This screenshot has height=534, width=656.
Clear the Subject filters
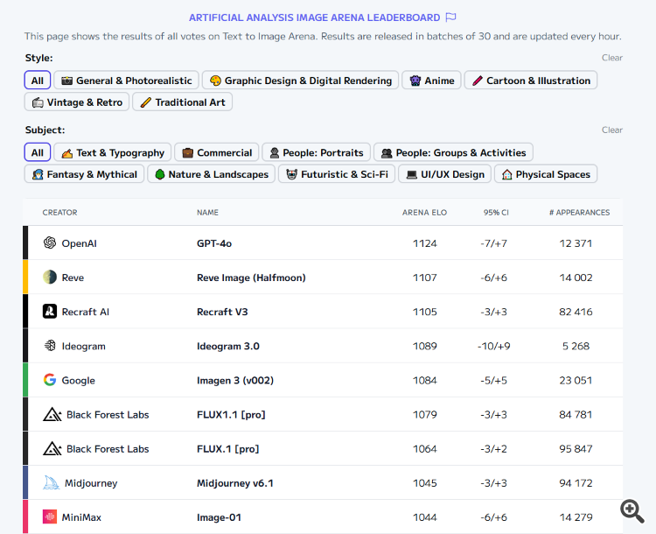(x=611, y=130)
